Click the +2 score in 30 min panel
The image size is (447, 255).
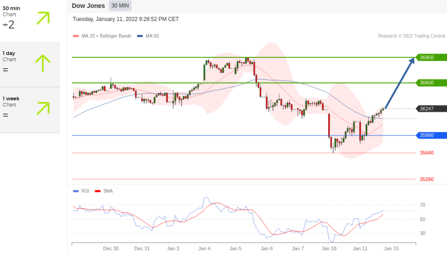click(x=8, y=25)
